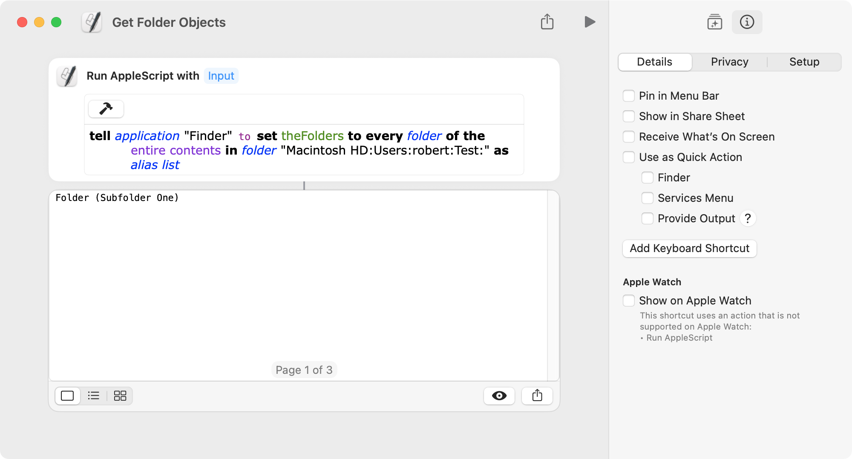Close the window with red button
The height and width of the screenshot is (459, 852).
(22, 22)
